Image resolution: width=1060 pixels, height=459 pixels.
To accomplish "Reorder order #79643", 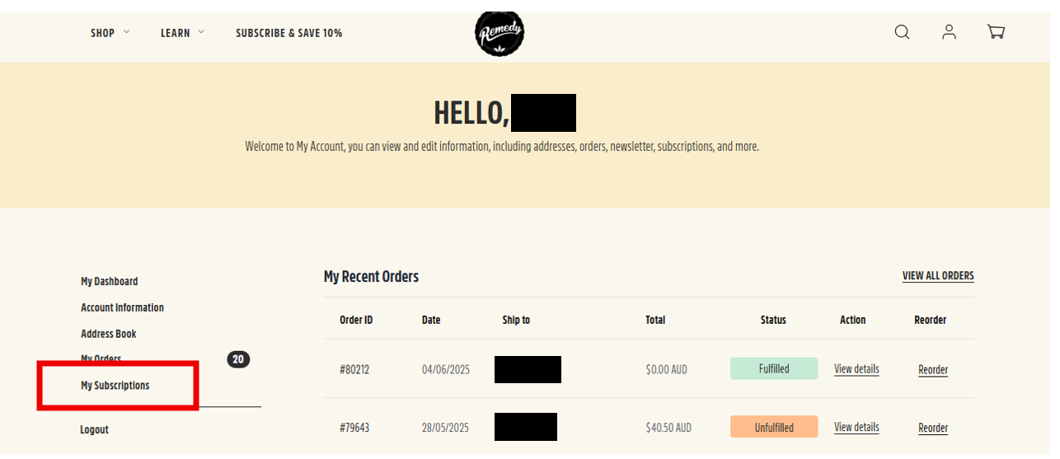I will click(x=933, y=428).
